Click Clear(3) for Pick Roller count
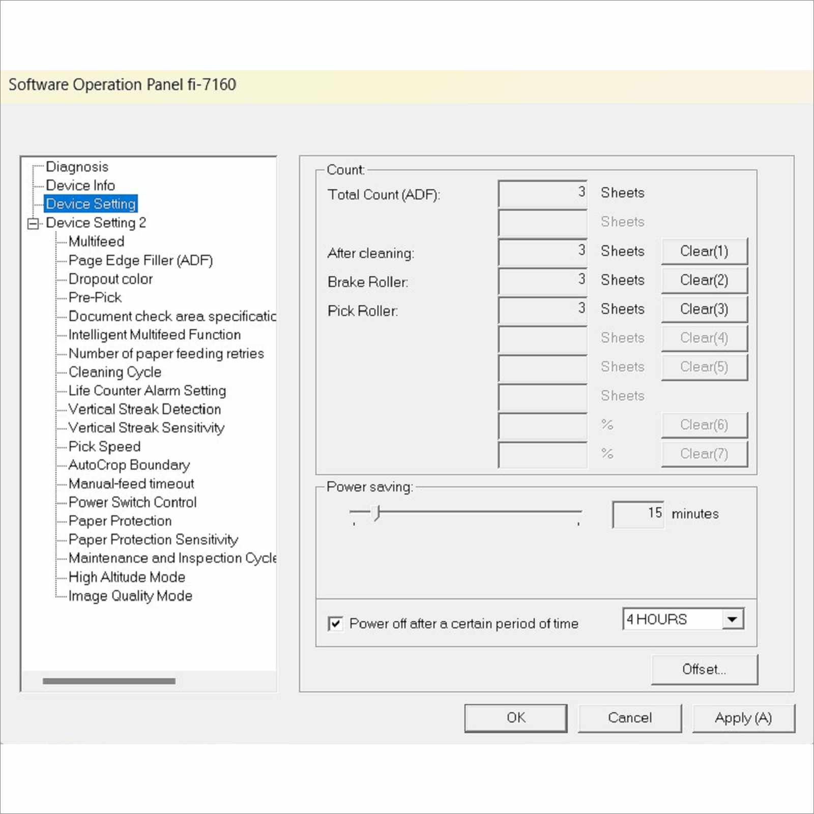Screen dimensions: 814x814 705,309
